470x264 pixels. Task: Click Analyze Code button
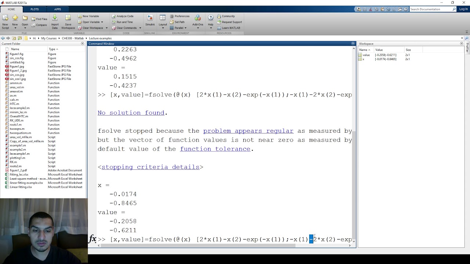click(123, 16)
